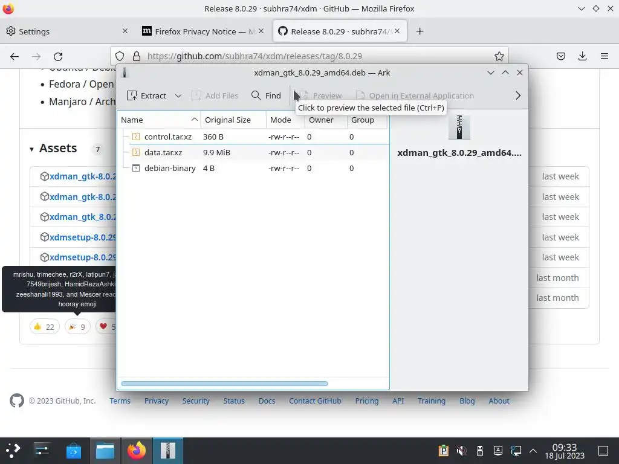Bookmark this page with the star
Image resolution: width=619 pixels, height=464 pixels.
[x=499, y=56]
